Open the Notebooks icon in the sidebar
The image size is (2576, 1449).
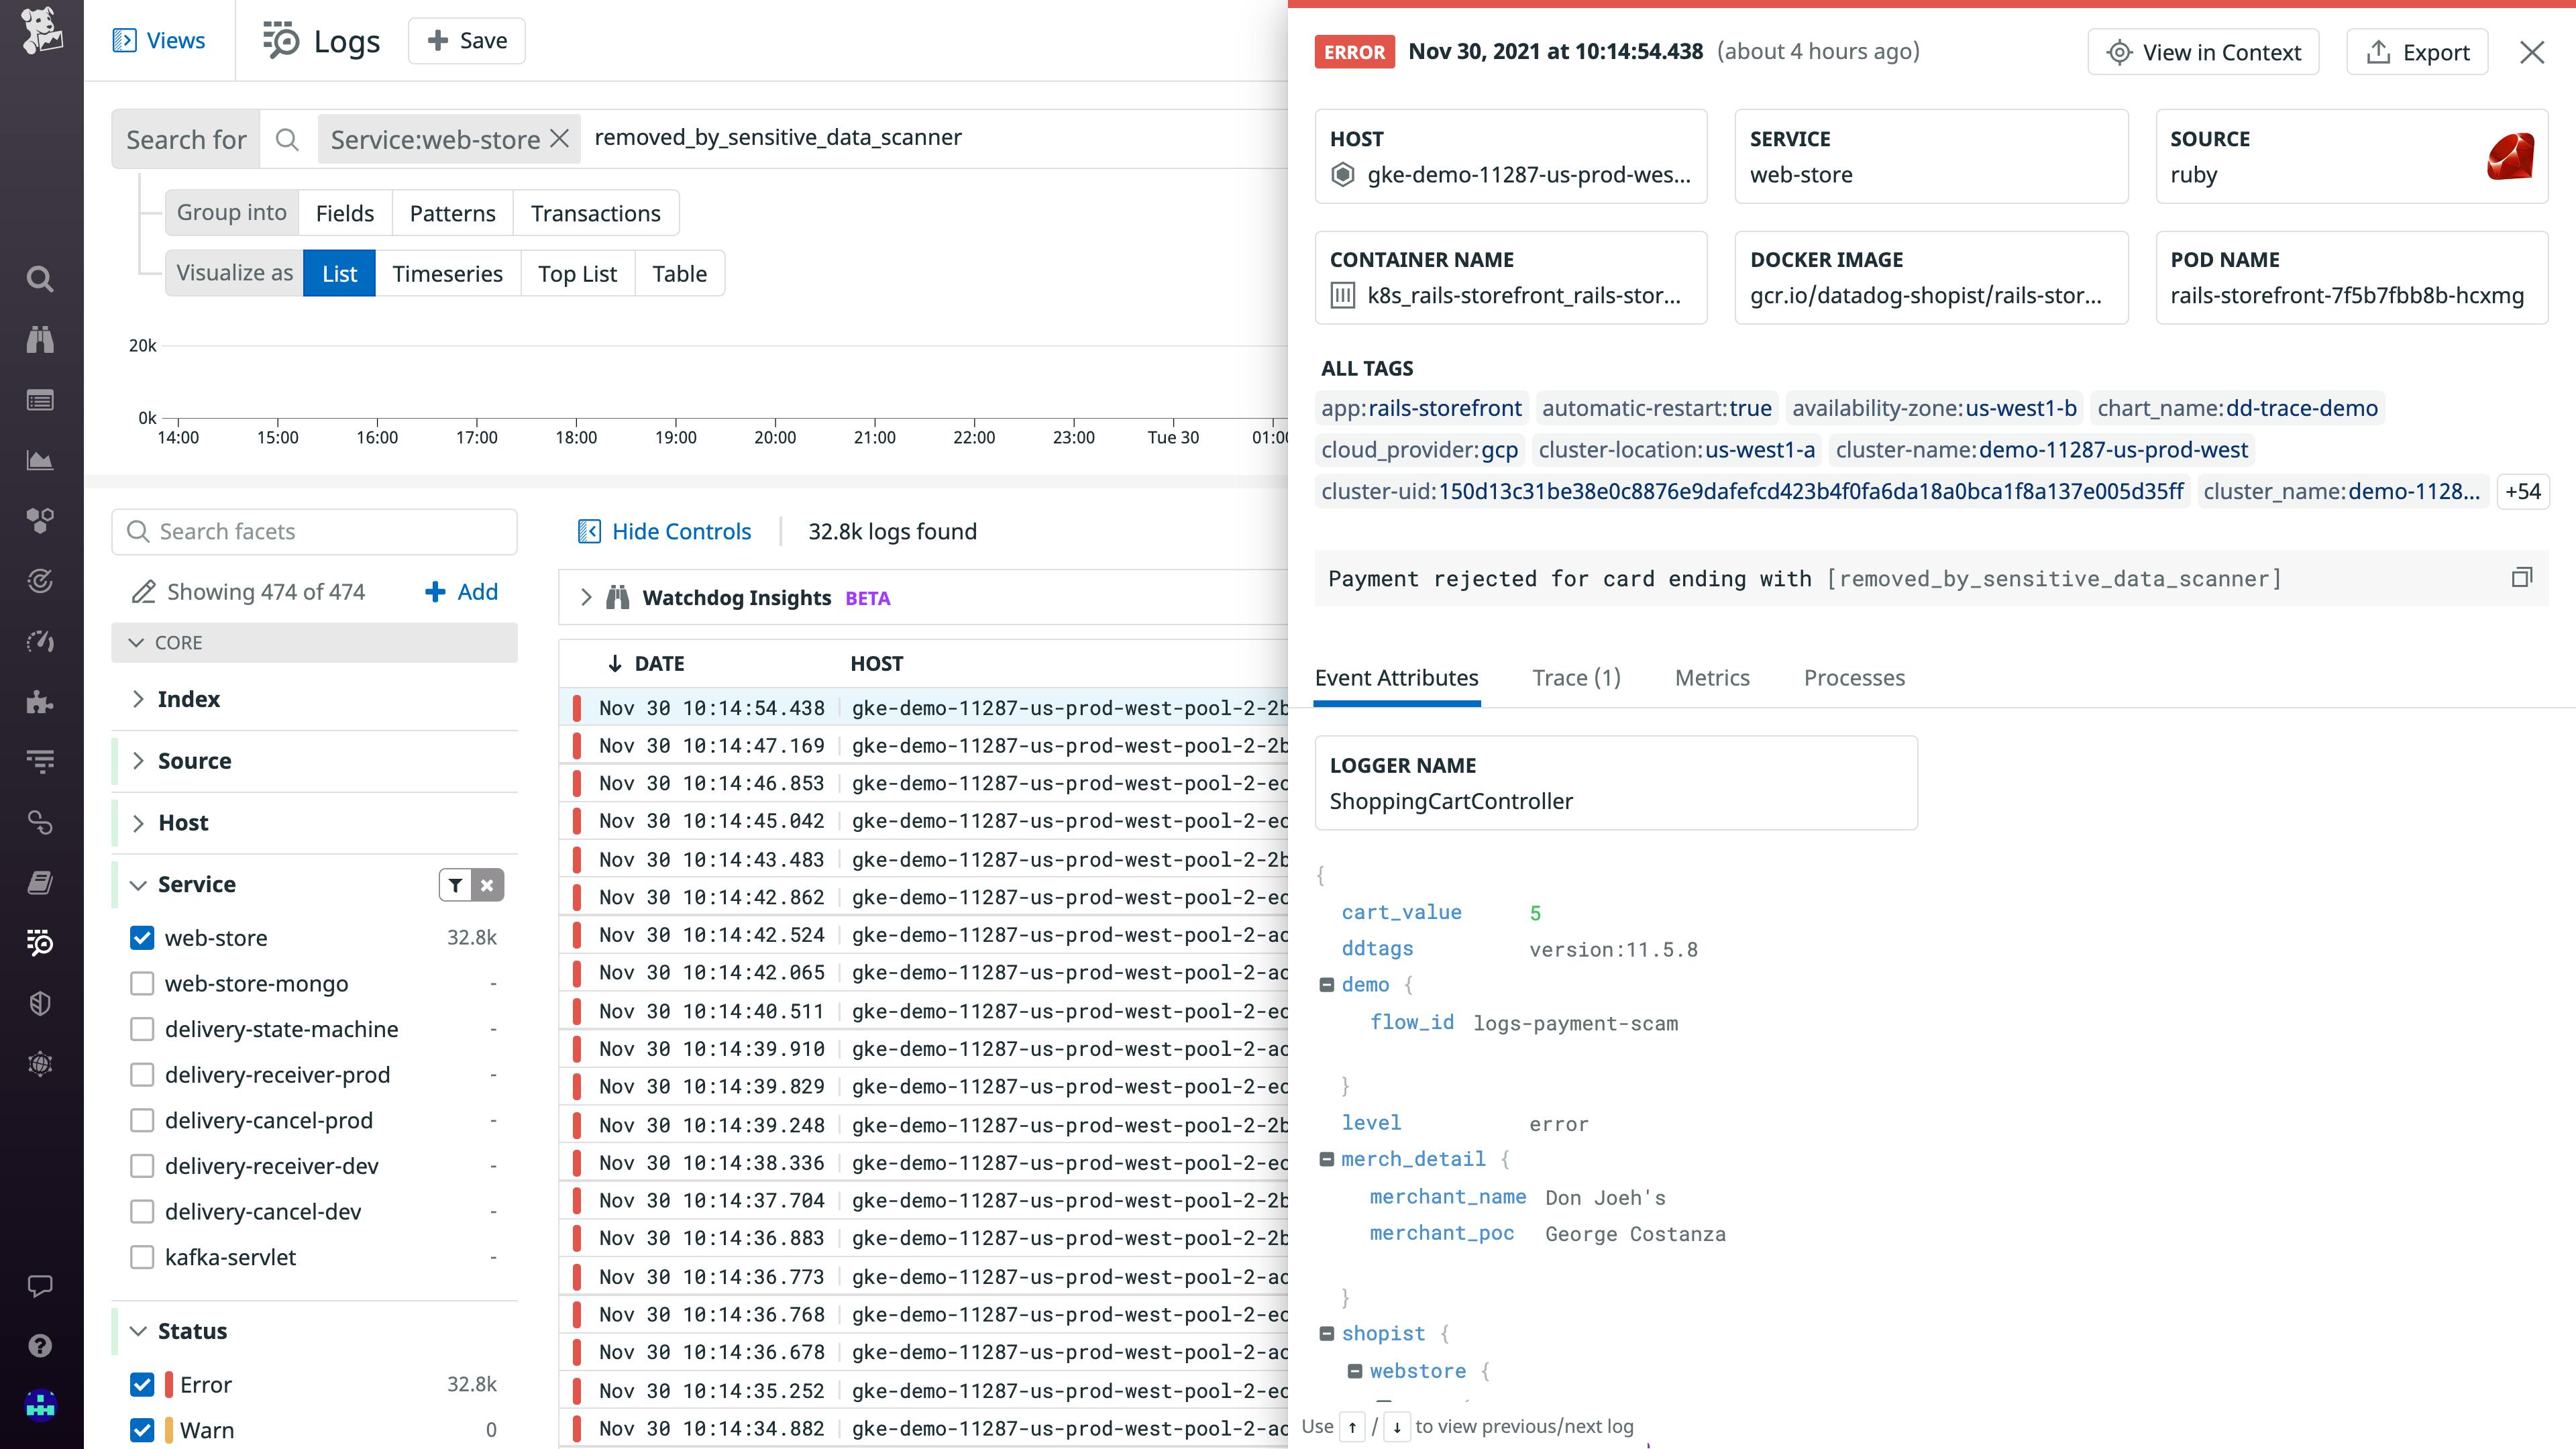coord(40,881)
